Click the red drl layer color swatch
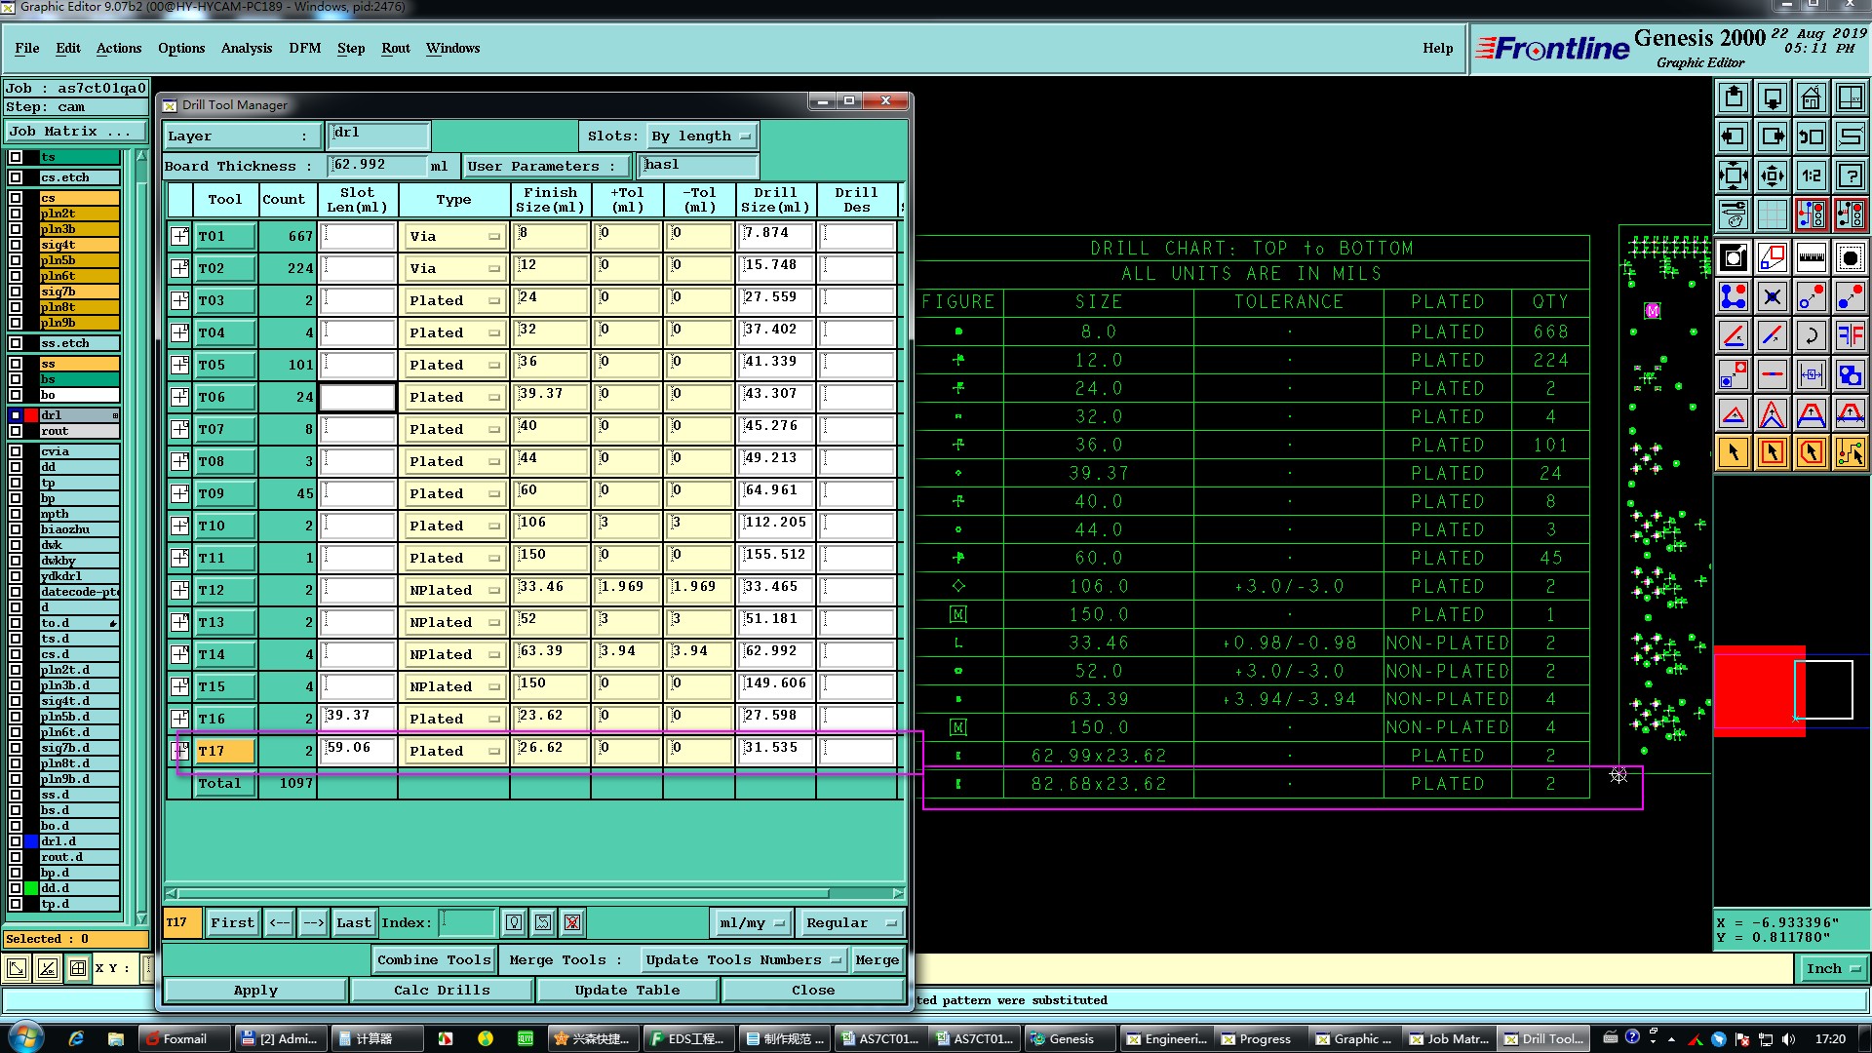 pyautogui.click(x=31, y=415)
